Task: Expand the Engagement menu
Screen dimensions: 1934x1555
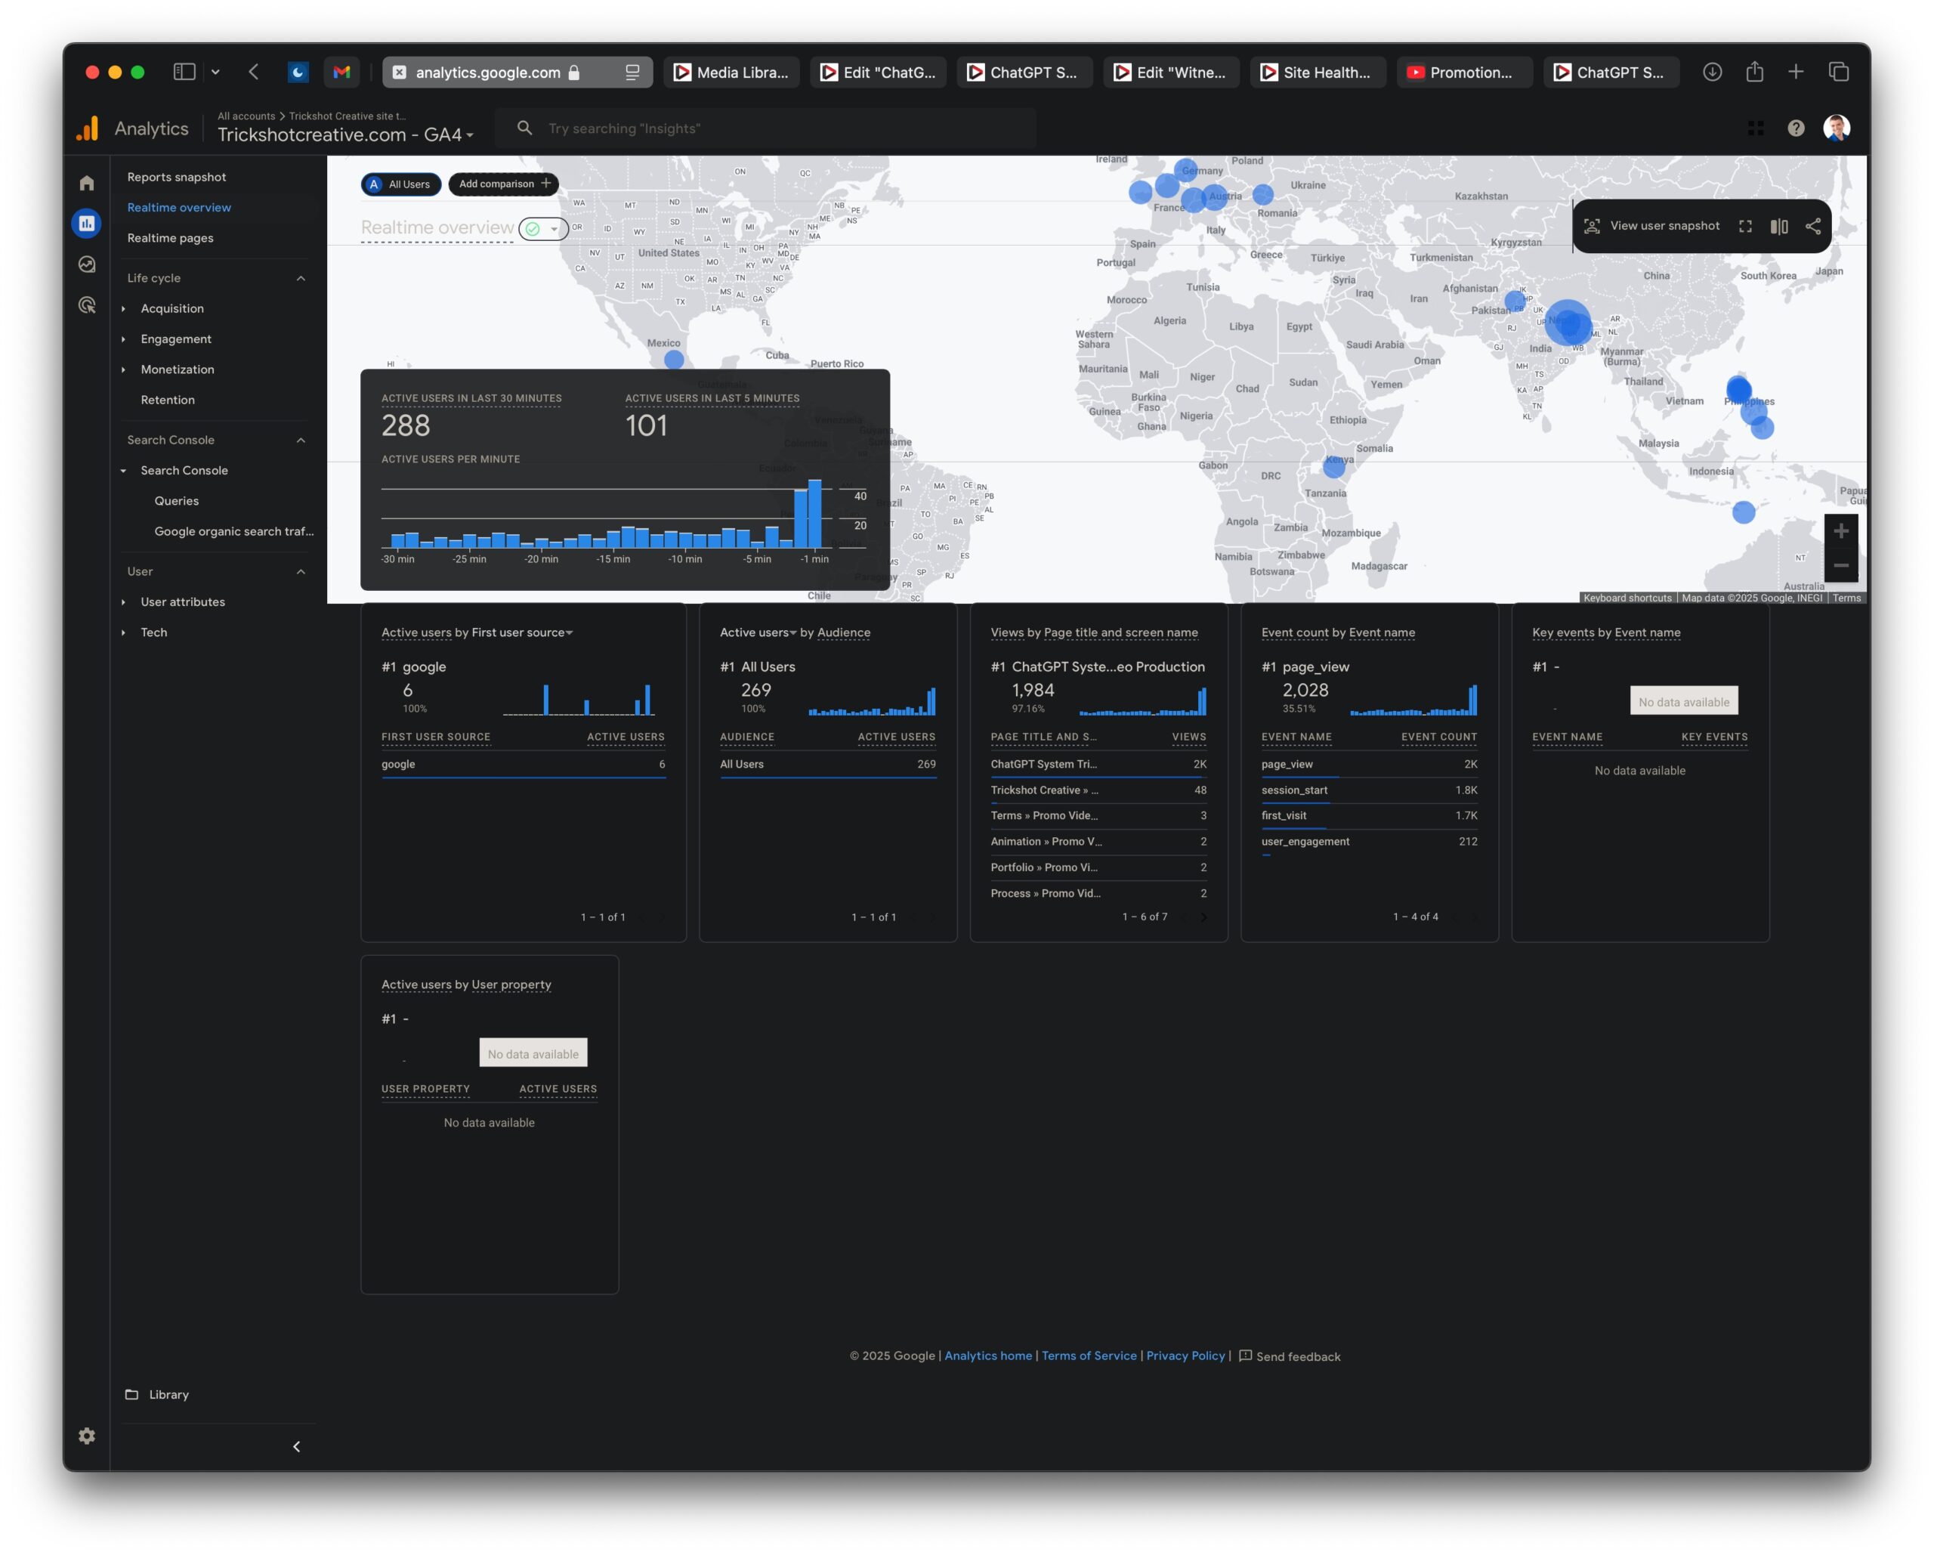Action: [x=124, y=339]
